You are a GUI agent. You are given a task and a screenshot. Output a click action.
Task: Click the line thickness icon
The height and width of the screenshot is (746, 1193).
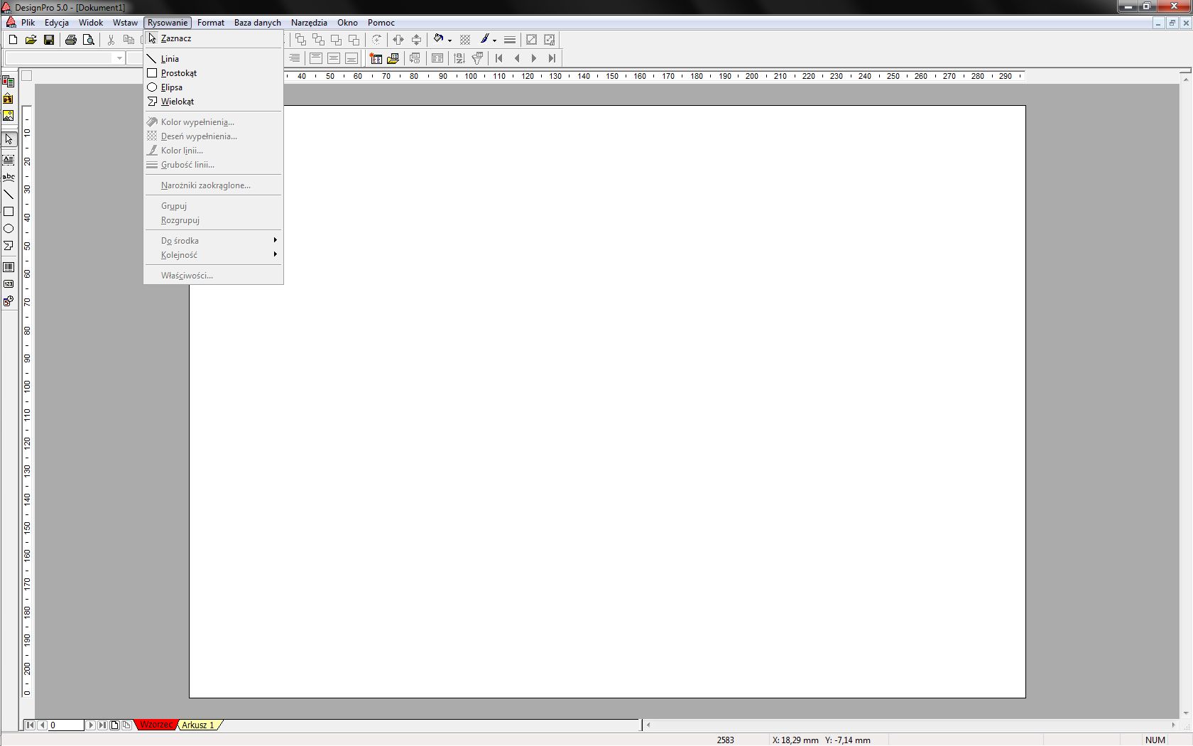point(510,40)
